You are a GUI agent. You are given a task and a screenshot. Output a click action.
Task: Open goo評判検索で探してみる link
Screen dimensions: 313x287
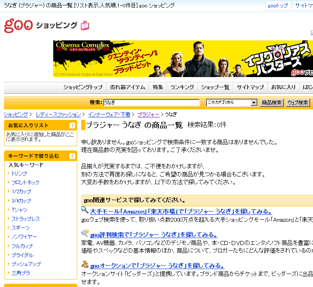coord(154,234)
